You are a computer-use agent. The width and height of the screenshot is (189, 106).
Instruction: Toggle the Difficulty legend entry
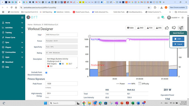click(x=144, y=84)
